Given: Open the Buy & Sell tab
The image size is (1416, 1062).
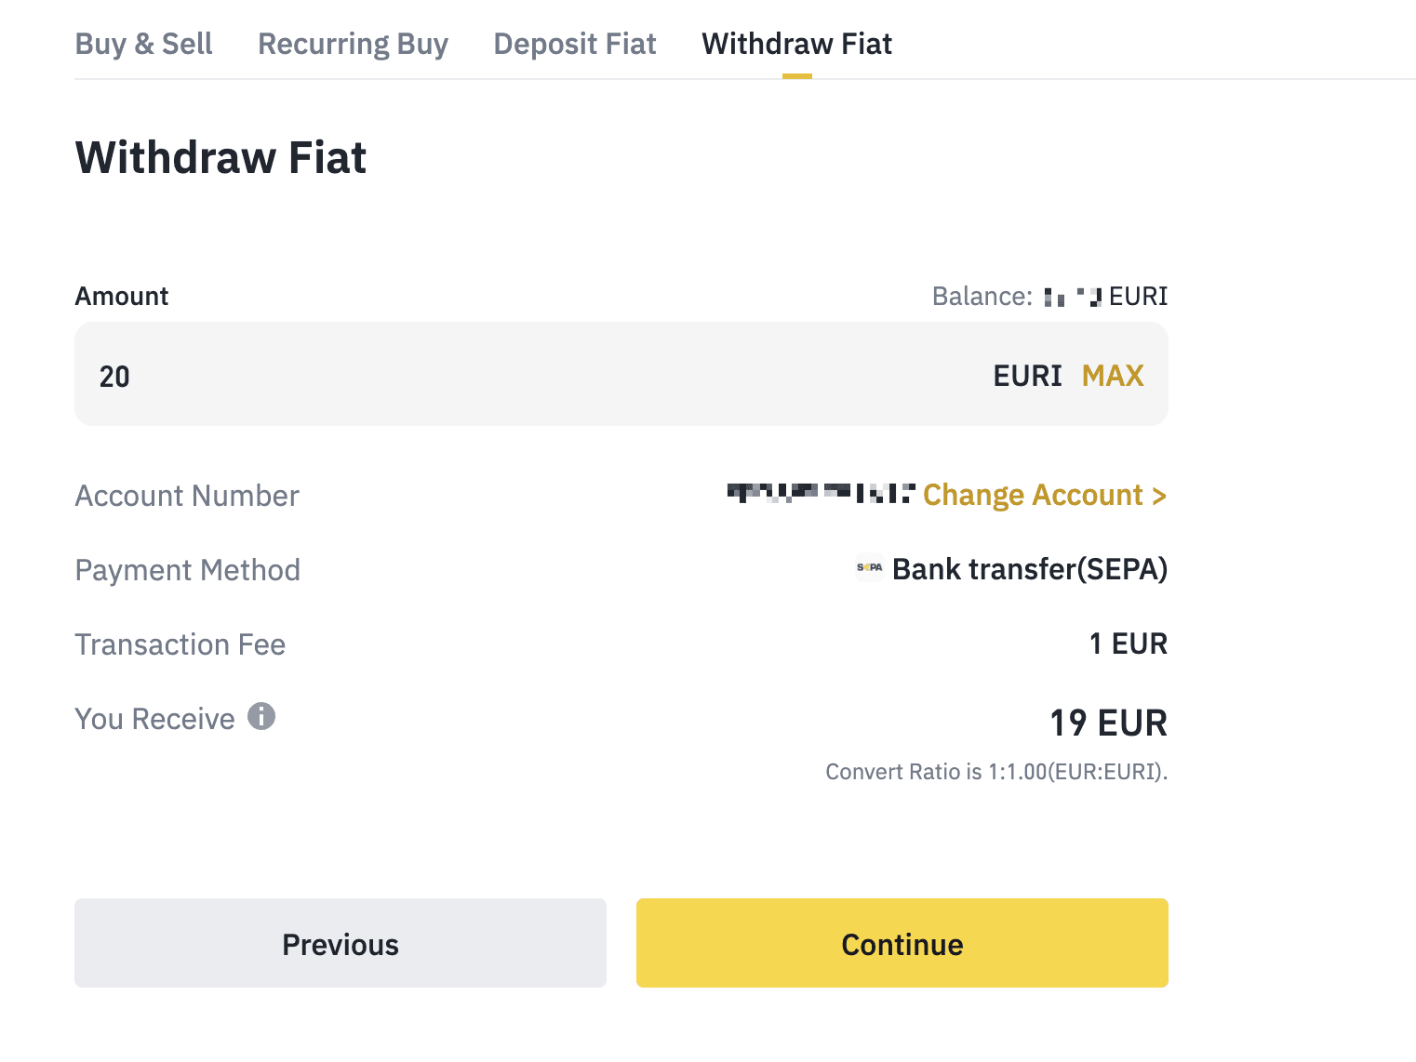Looking at the screenshot, I should pyautogui.click(x=143, y=44).
